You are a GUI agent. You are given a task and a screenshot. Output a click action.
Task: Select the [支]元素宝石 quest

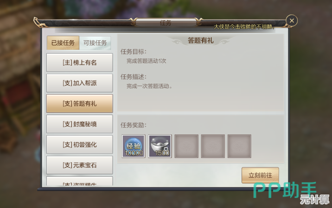pos(79,165)
